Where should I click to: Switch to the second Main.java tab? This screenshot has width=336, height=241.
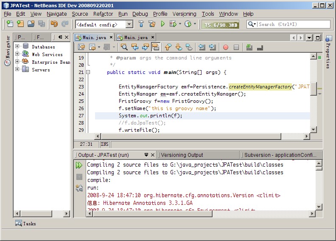point(136,37)
